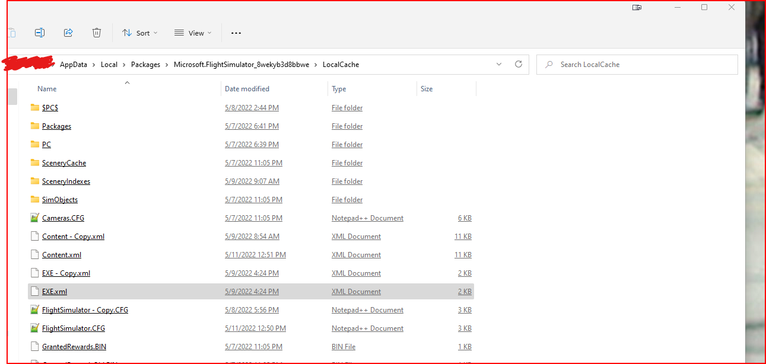Select the Content.xml file
The height and width of the screenshot is (364, 766).
(62, 255)
